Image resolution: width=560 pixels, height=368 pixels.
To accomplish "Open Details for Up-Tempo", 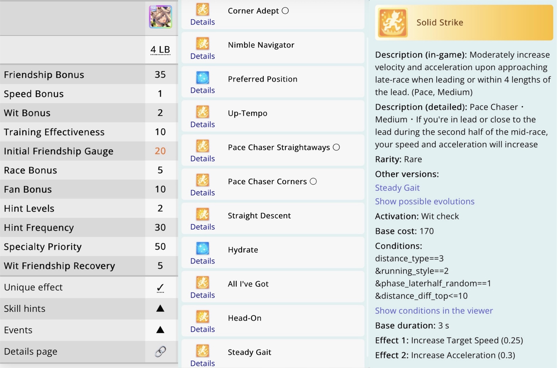I will click(x=203, y=124).
